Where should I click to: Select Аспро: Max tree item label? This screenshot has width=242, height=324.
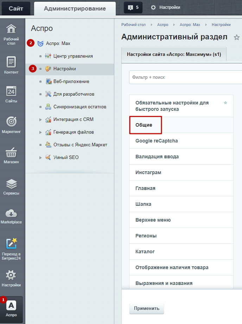tap(58, 43)
